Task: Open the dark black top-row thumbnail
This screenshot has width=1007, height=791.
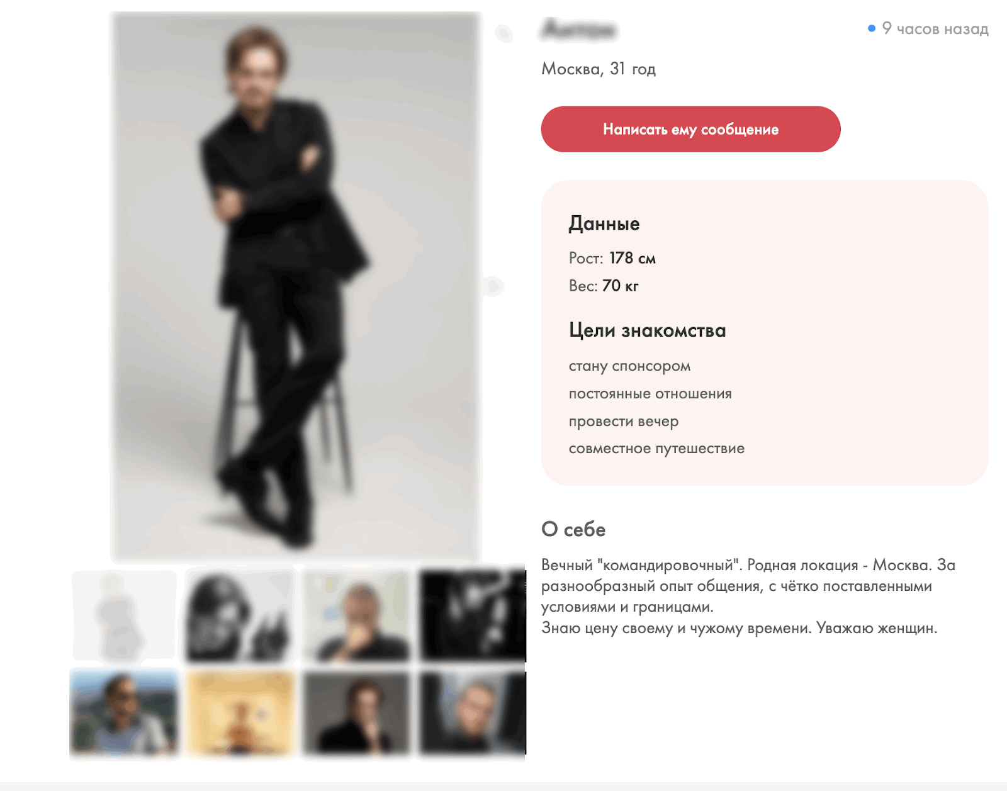Action: tap(473, 615)
